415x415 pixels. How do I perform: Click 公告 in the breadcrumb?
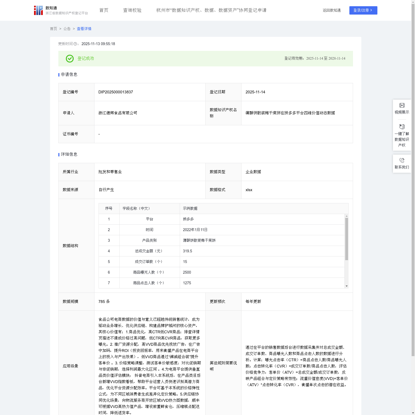[x=67, y=29]
